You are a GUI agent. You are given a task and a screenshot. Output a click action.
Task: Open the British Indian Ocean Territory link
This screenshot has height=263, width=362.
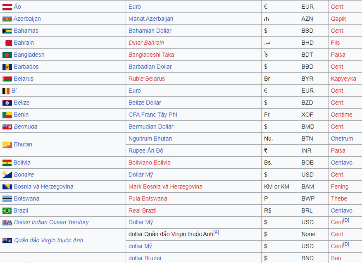click(51, 222)
